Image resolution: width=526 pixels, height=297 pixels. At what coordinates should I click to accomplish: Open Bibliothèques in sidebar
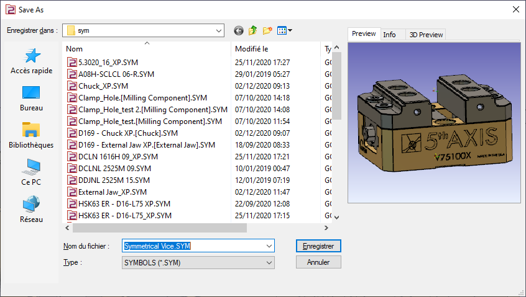pyautogui.click(x=32, y=136)
